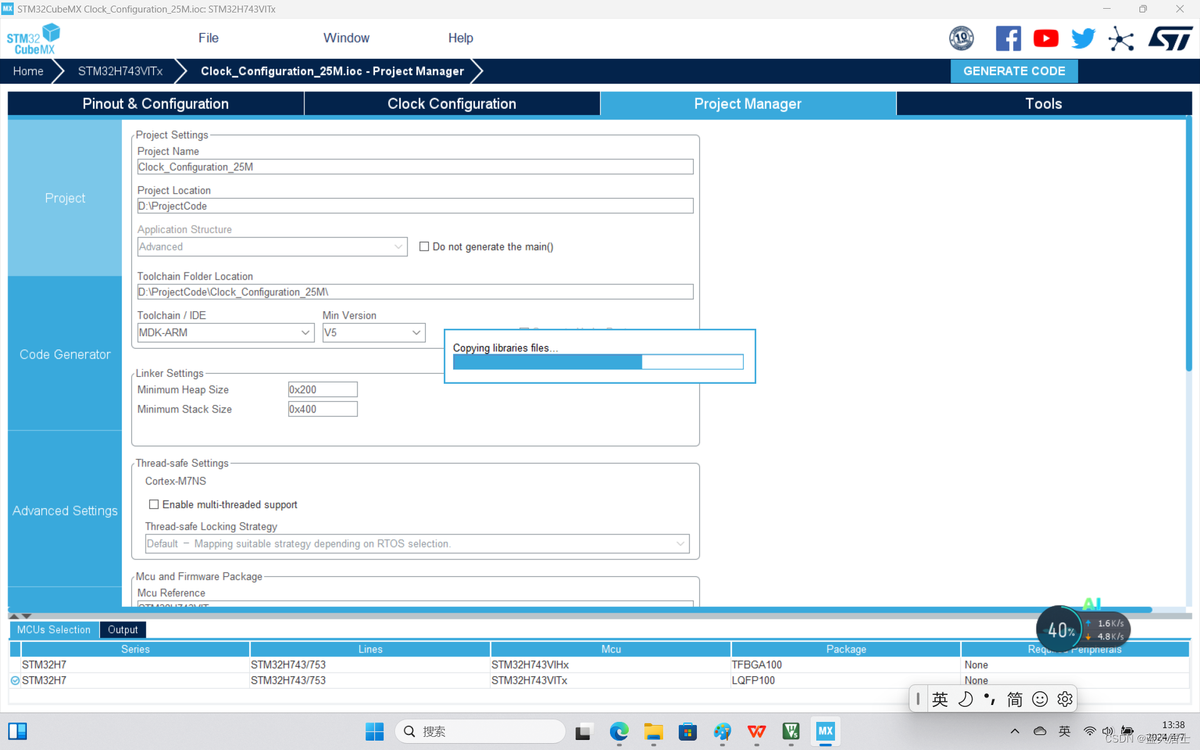The height and width of the screenshot is (750, 1200).
Task: Click the GENERATE CODE button
Action: click(1014, 71)
